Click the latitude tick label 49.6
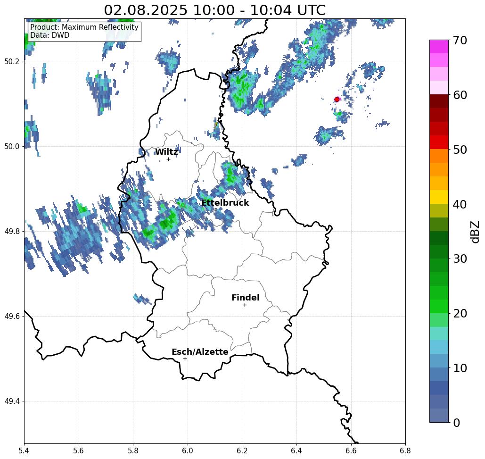 pos(12,317)
